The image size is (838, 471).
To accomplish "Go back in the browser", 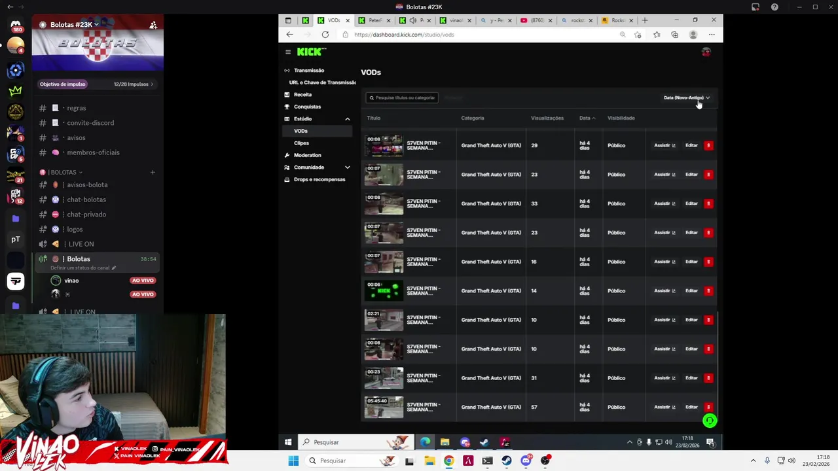I will pyautogui.click(x=289, y=35).
